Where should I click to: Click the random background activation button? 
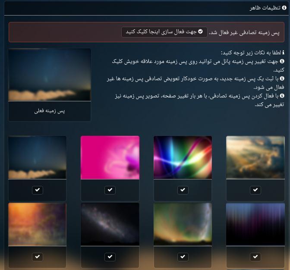[164, 32]
